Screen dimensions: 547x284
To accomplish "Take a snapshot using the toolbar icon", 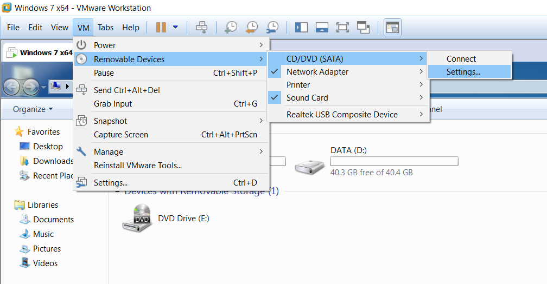I will [x=231, y=27].
